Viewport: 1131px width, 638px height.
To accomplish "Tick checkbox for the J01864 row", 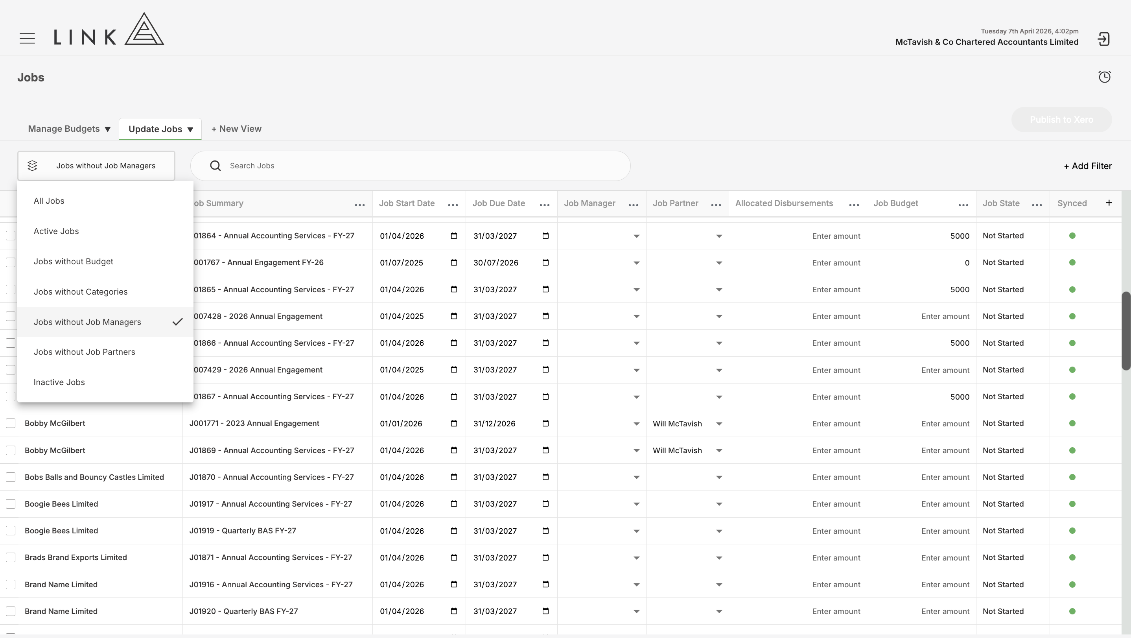I will tap(11, 236).
